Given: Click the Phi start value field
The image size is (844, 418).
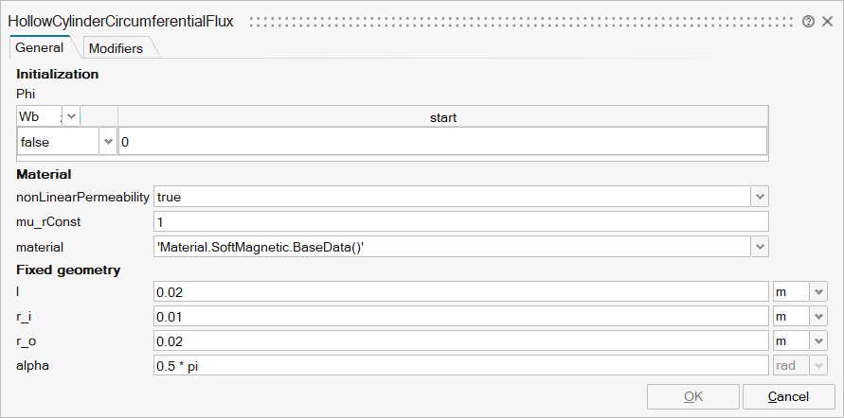Looking at the screenshot, I should [442, 142].
